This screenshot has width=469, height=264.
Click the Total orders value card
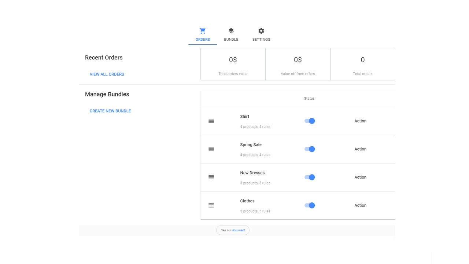[233, 64]
